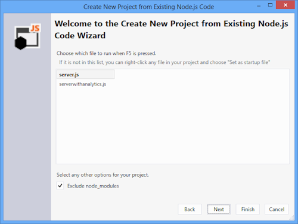Minimize the wizard dialog window
The image size is (298, 224).
pyautogui.click(x=259, y=5)
